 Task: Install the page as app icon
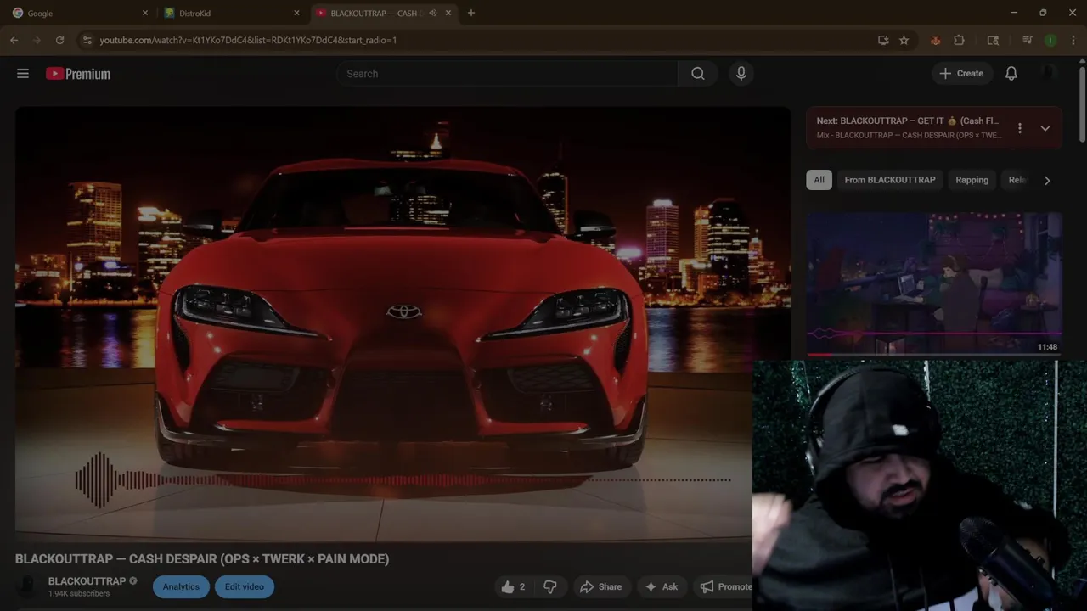[883, 40]
